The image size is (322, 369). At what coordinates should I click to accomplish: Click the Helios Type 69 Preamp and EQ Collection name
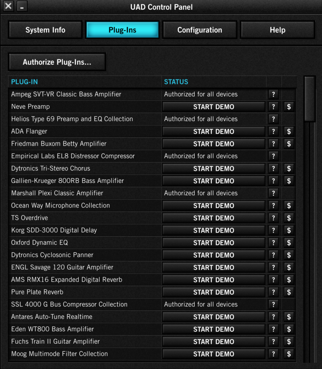click(72, 119)
